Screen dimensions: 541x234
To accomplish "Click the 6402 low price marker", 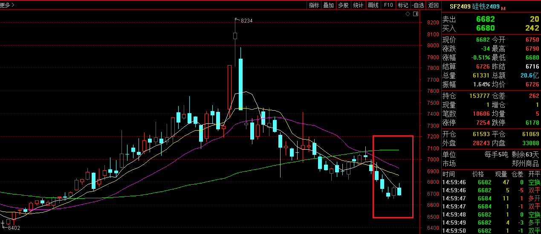I will (14, 228).
